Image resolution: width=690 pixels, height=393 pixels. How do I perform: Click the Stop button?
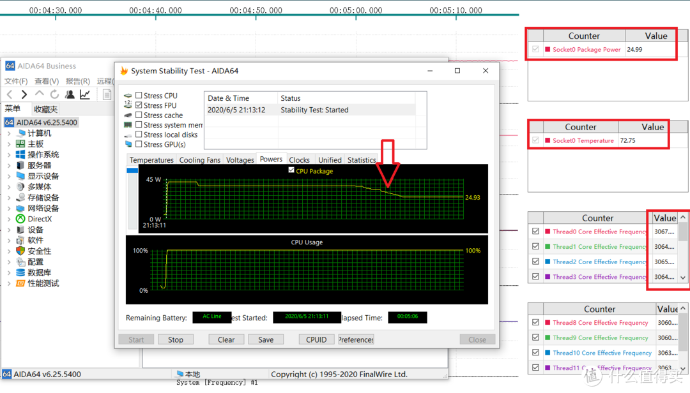tap(176, 339)
